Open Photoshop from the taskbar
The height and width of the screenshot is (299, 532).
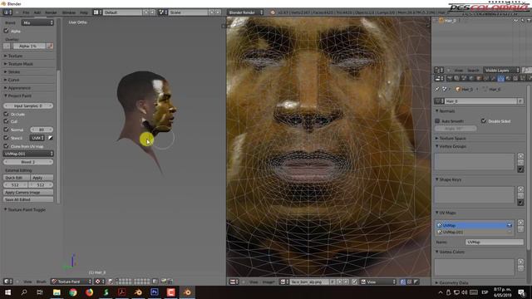click(x=155, y=292)
